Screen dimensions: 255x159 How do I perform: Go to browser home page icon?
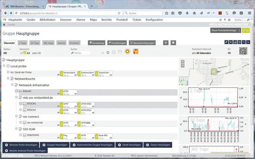pyautogui.click(x=194, y=13)
